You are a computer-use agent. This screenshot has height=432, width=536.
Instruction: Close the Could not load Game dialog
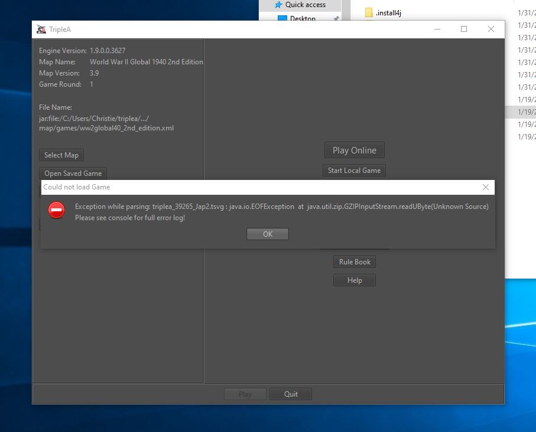point(485,187)
